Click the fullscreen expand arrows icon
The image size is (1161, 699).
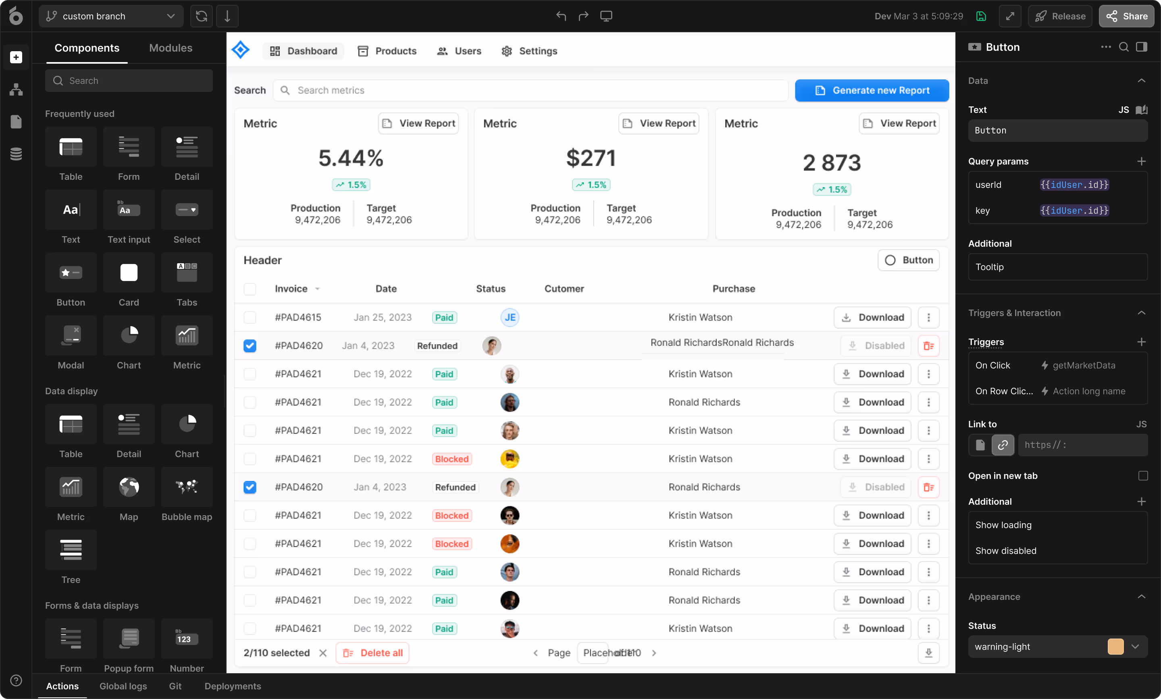pyautogui.click(x=1010, y=16)
